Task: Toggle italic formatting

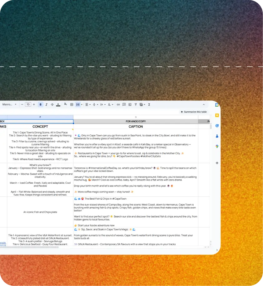Action: click(46, 104)
